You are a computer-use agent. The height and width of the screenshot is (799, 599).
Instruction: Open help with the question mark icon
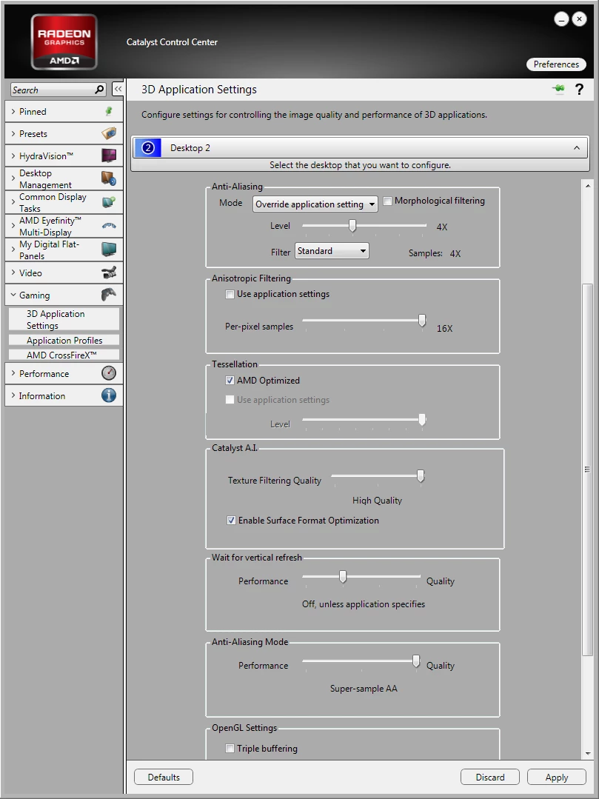pos(579,90)
